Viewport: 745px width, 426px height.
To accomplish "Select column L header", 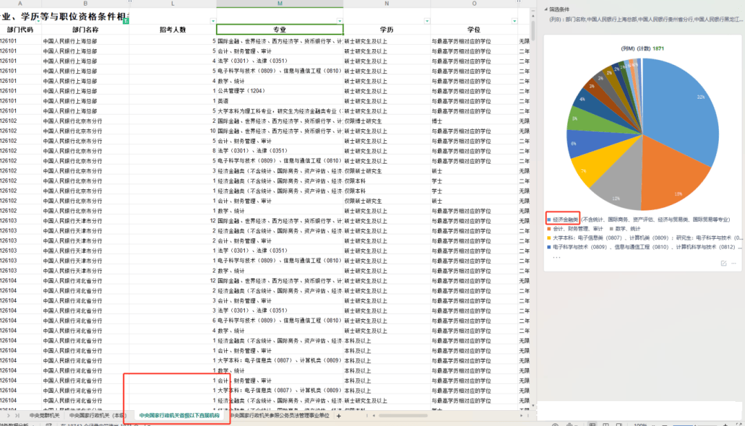I will pyautogui.click(x=172, y=3).
